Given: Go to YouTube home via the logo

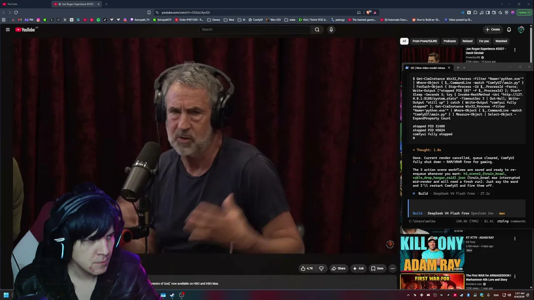Looking at the screenshot, I should coord(25,30).
